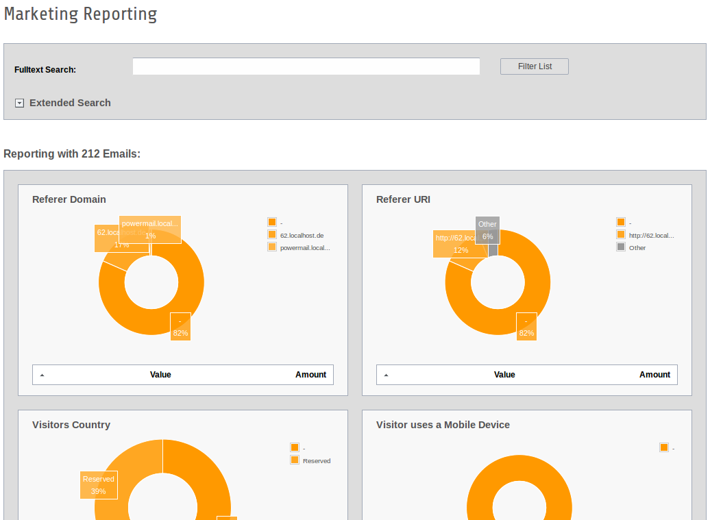Image resolution: width=710 pixels, height=520 pixels.
Task: Click Amount column header in Referer URI table
Action: pyautogui.click(x=654, y=375)
